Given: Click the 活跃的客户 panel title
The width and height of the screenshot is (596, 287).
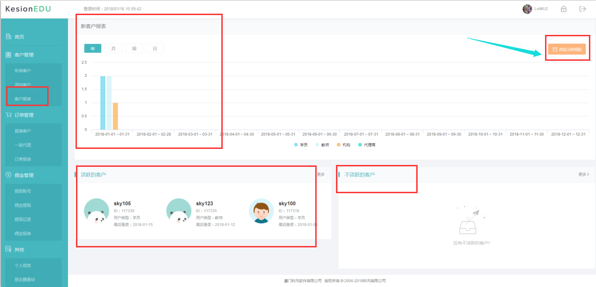Looking at the screenshot, I should click(93, 174).
